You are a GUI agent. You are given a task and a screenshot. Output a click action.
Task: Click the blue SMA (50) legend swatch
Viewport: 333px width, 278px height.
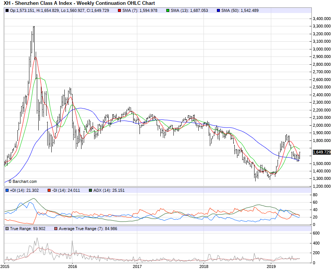point(218,10)
